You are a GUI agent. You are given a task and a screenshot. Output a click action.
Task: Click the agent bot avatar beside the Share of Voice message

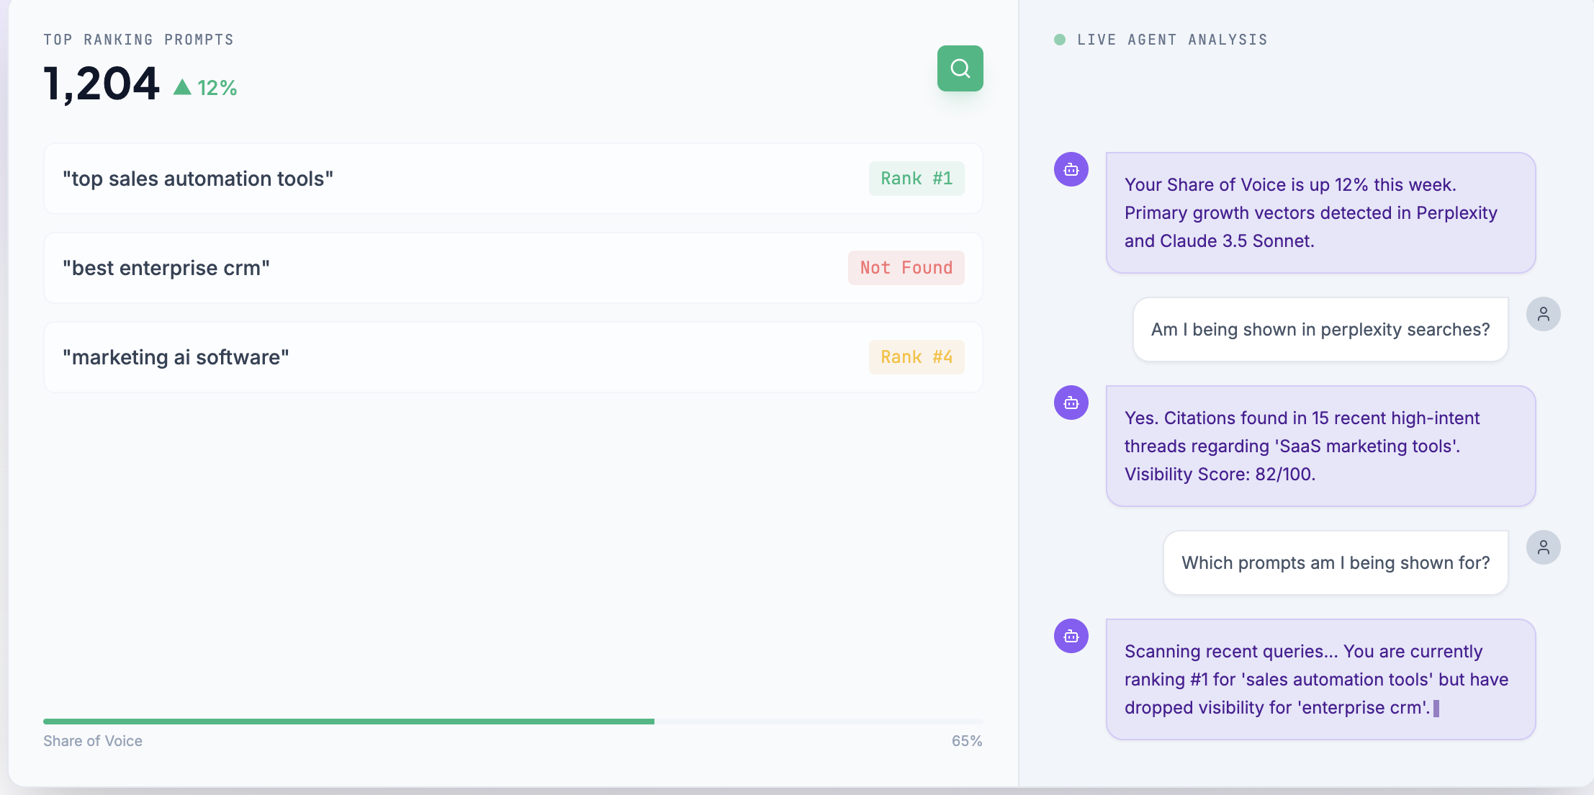point(1071,169)
